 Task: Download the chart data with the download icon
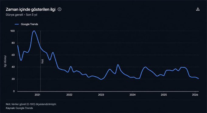(x=198, y=9)
